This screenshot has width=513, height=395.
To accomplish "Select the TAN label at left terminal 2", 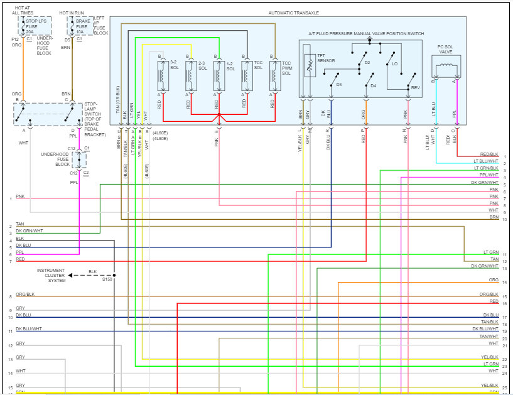I will [x=20, y=224].
